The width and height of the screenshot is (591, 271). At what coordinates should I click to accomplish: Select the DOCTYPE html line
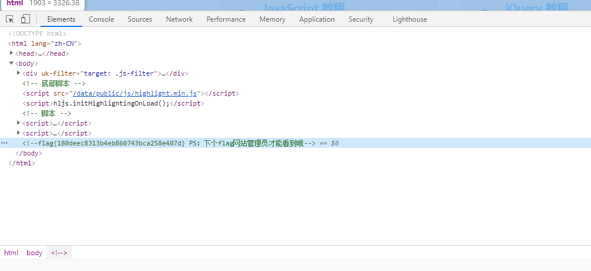(x=38, y=33)
